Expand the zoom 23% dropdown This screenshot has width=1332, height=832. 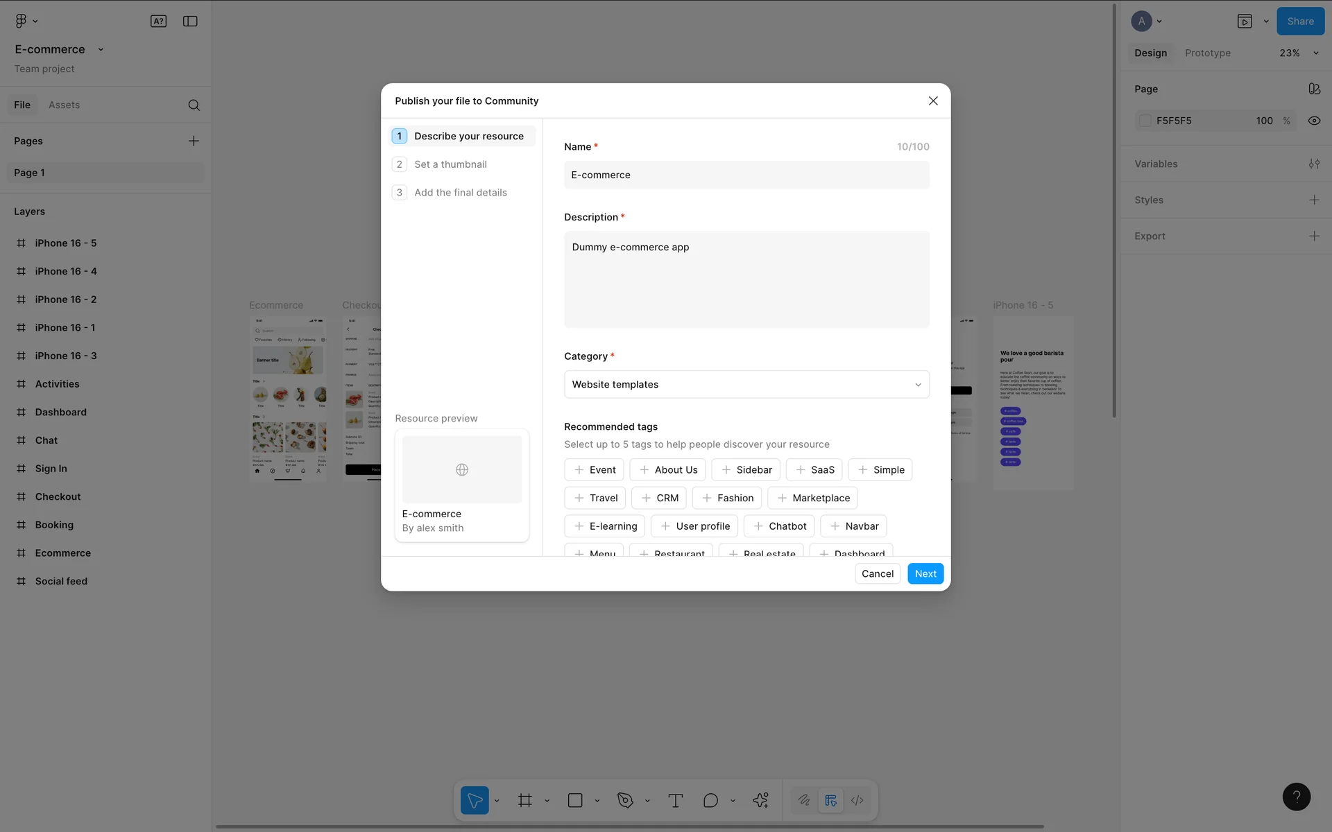click(1315, 53)
